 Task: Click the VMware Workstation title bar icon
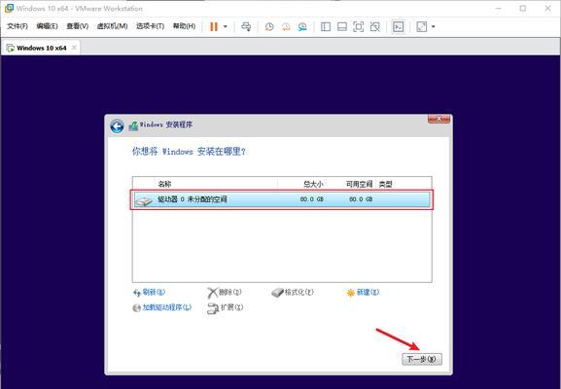click(x=9, y=8)
